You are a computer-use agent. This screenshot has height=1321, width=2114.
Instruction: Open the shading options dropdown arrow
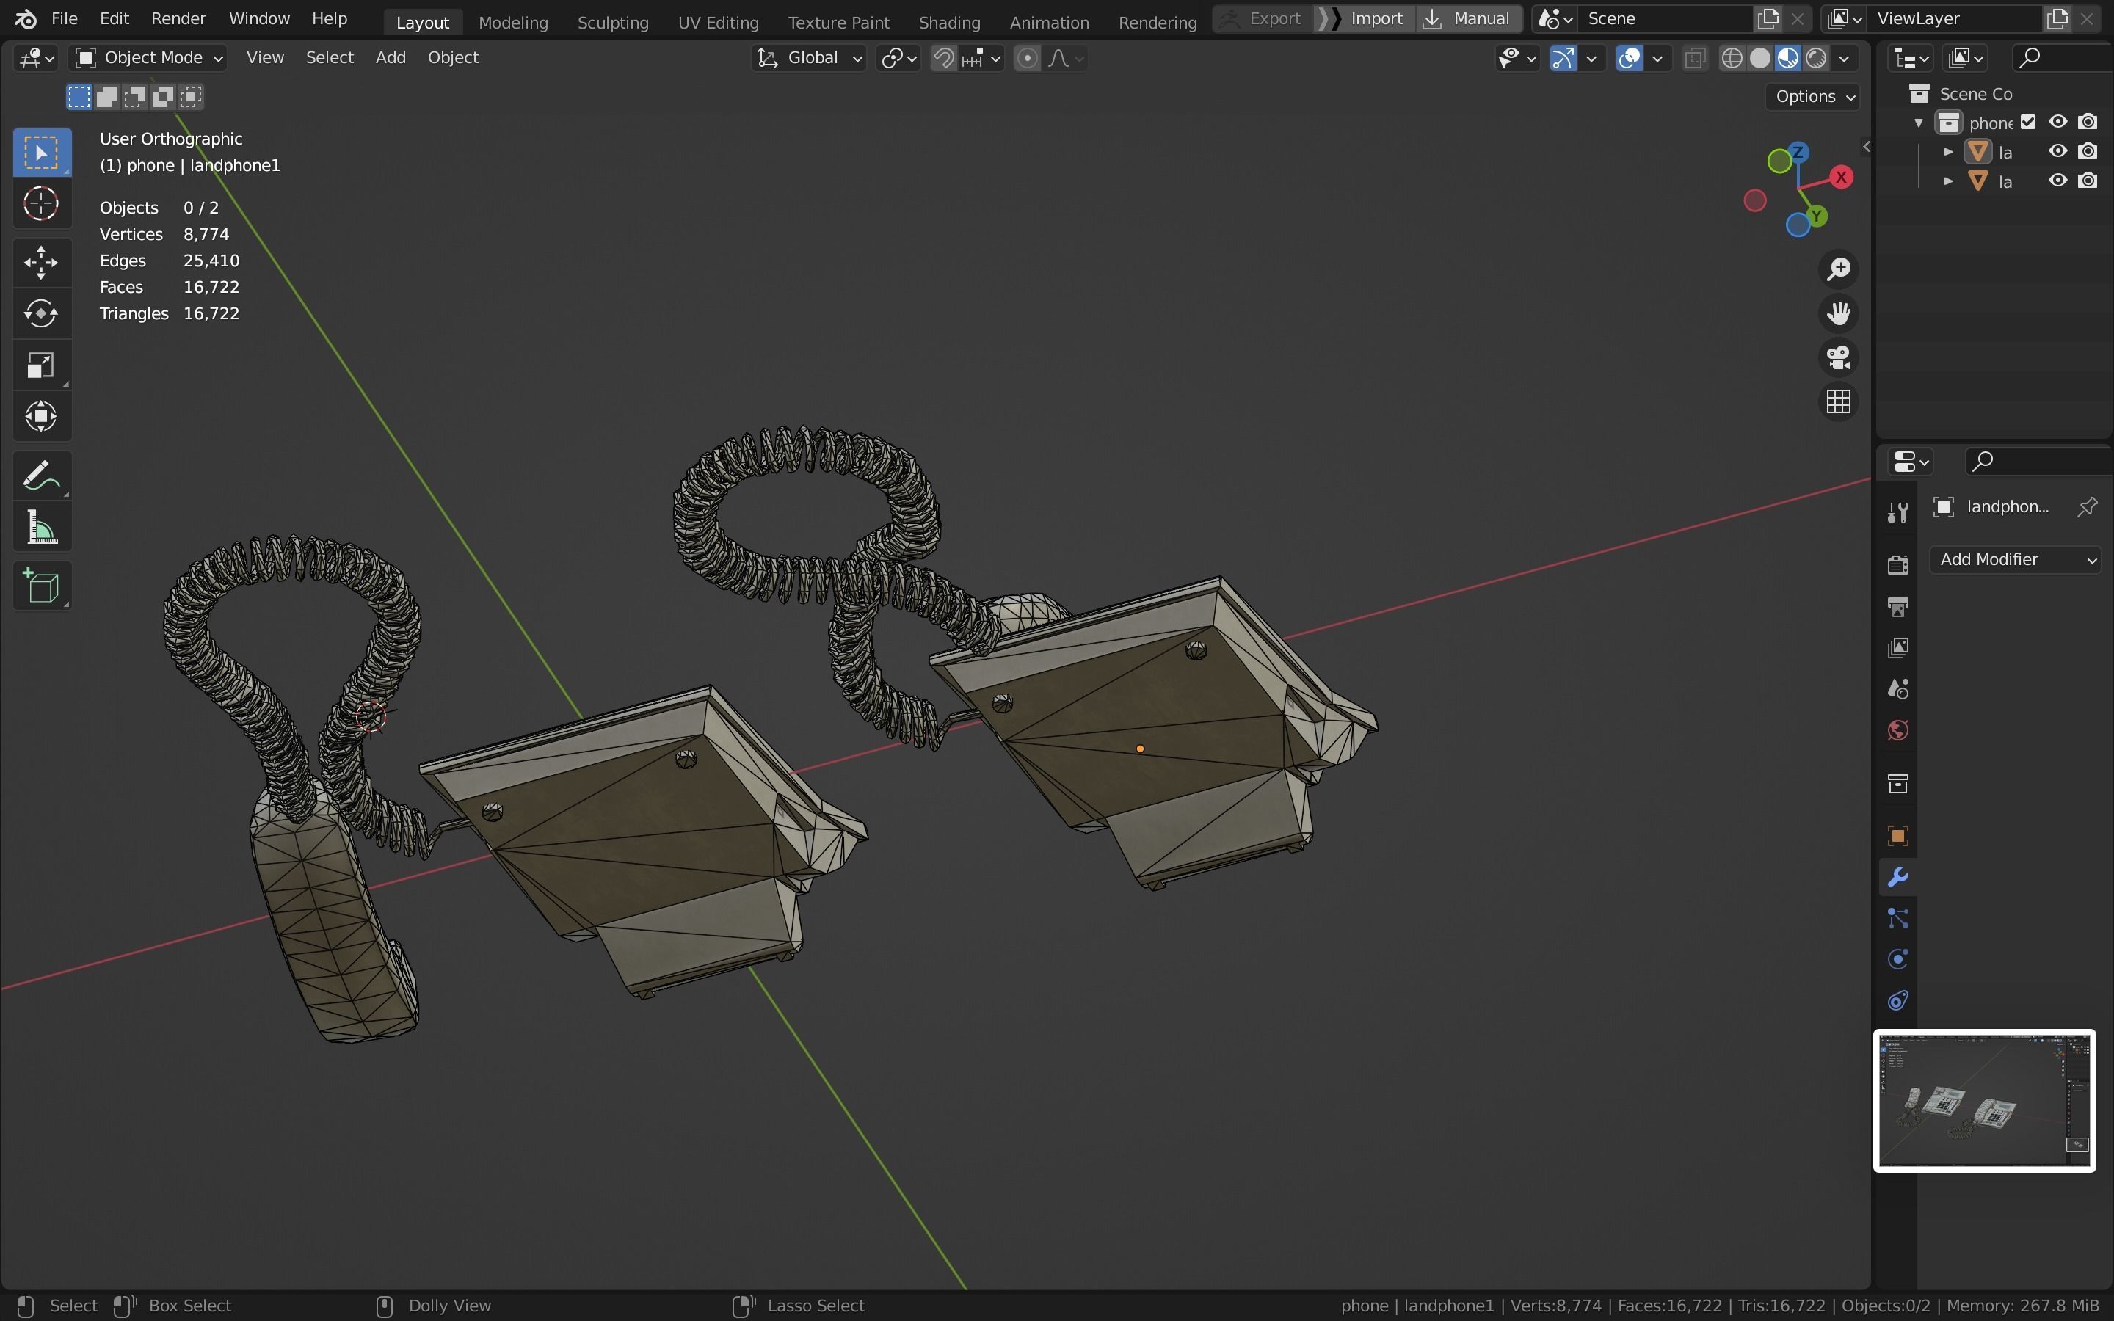(x=1844, y=59)
